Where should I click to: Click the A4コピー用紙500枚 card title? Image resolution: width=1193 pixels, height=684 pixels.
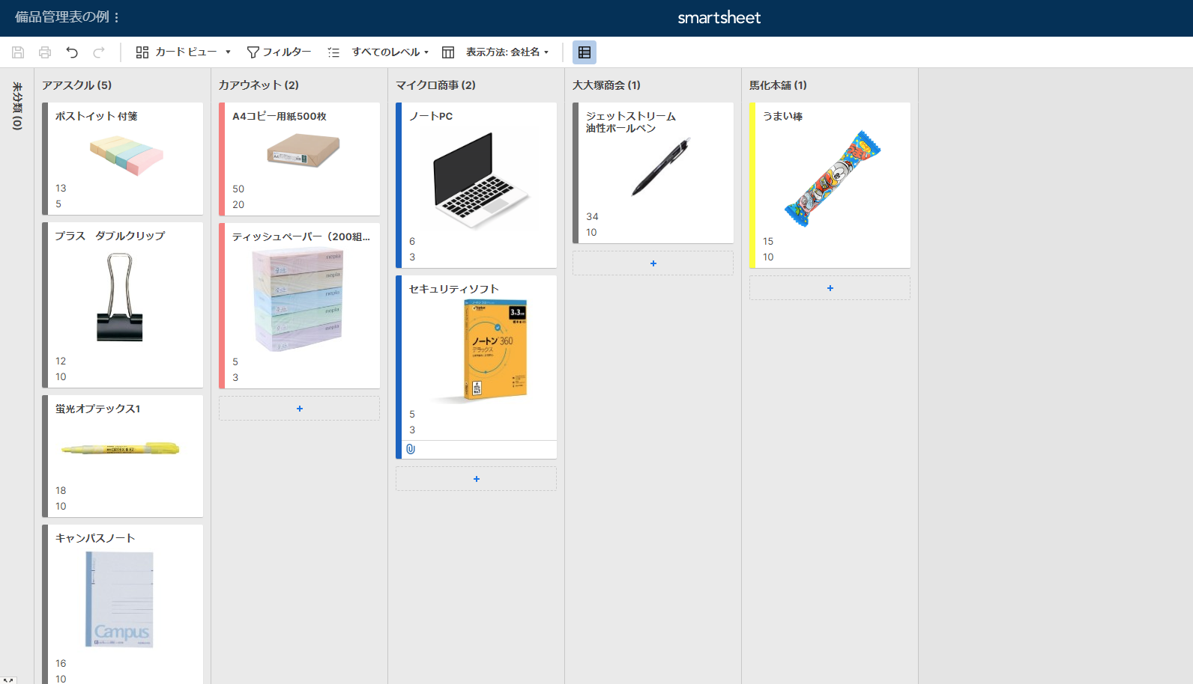point(280,116)
